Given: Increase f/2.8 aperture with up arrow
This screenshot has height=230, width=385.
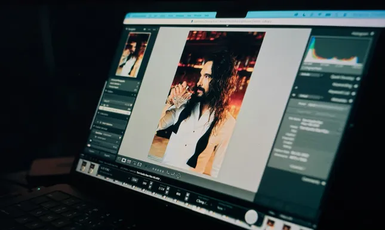Looking at the screenshot, I should (168, 188).
